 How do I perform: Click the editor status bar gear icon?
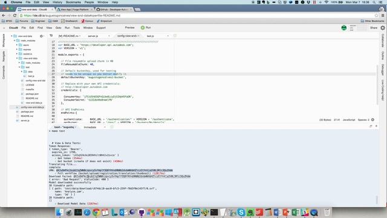tap(372, 120)
